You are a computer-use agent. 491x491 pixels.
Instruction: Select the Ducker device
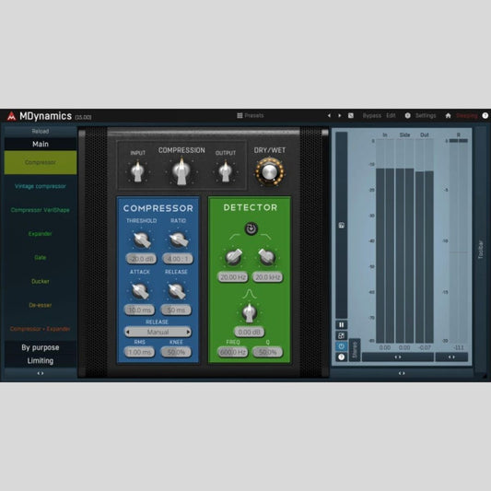click(x=41, y=281)
